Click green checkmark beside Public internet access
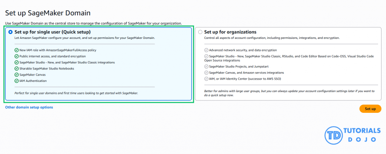The height and width of the screenshot is (154, 386). tap(16, 56)
